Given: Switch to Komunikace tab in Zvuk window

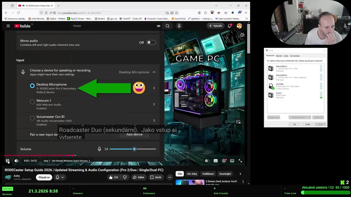Looking at the screenshot, I should point(295,56).
